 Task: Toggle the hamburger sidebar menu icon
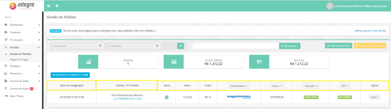[48, 6]
